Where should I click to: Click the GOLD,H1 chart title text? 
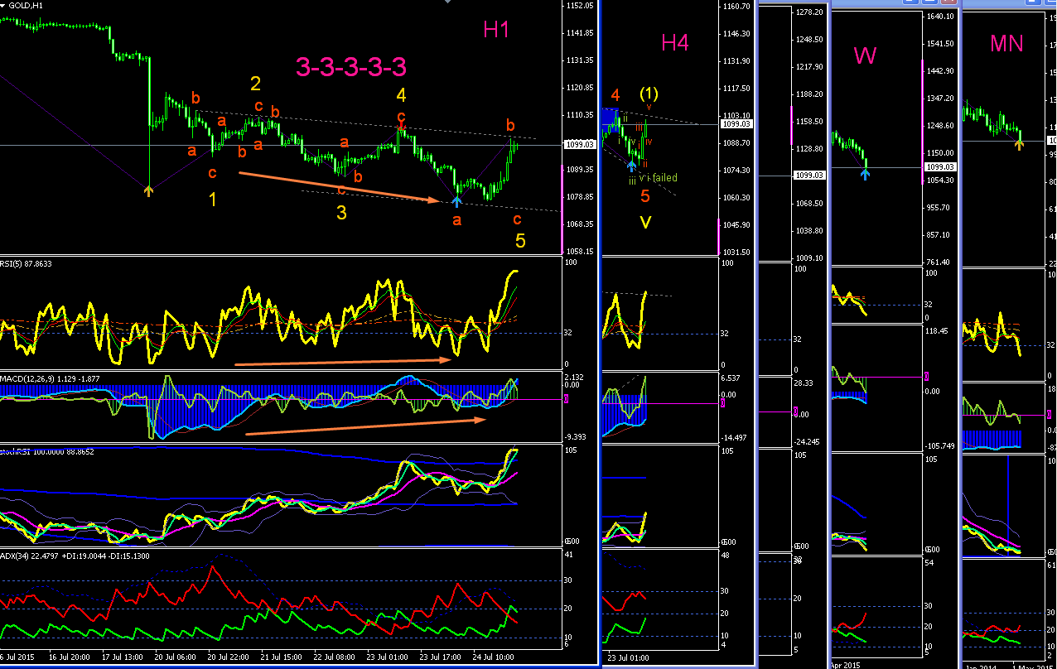coord(27,6)
